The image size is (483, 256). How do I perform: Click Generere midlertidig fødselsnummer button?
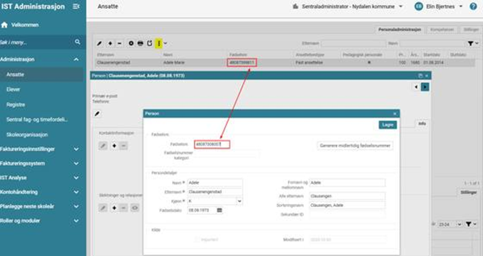tap(355, 146)
